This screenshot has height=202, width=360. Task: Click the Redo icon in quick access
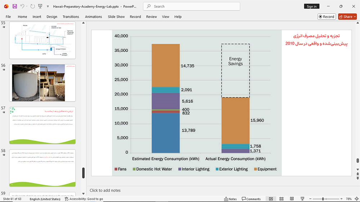tap(33, 6)
